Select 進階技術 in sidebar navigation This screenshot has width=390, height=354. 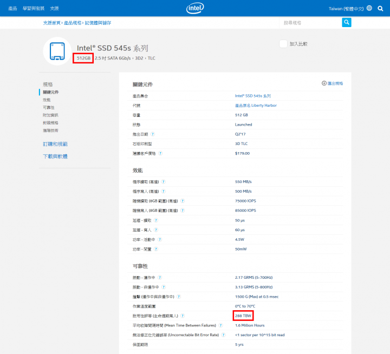click(50, 130)
